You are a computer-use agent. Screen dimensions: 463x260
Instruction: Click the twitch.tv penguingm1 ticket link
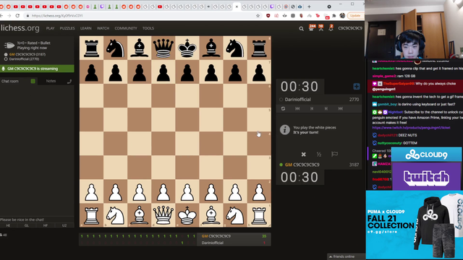tap(411, 128)
